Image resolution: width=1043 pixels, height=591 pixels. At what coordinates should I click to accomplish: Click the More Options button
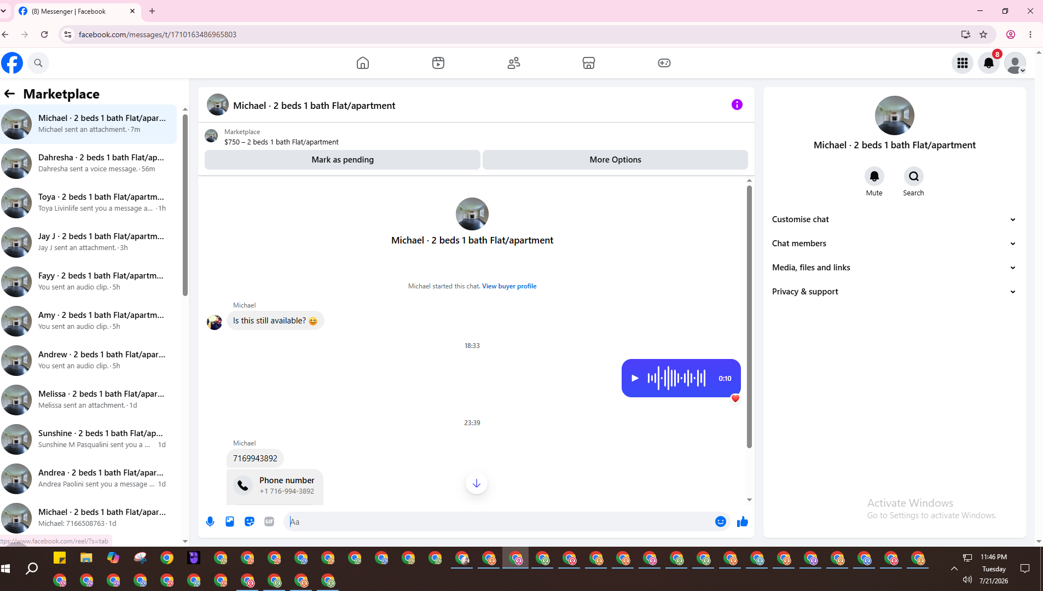615,160
